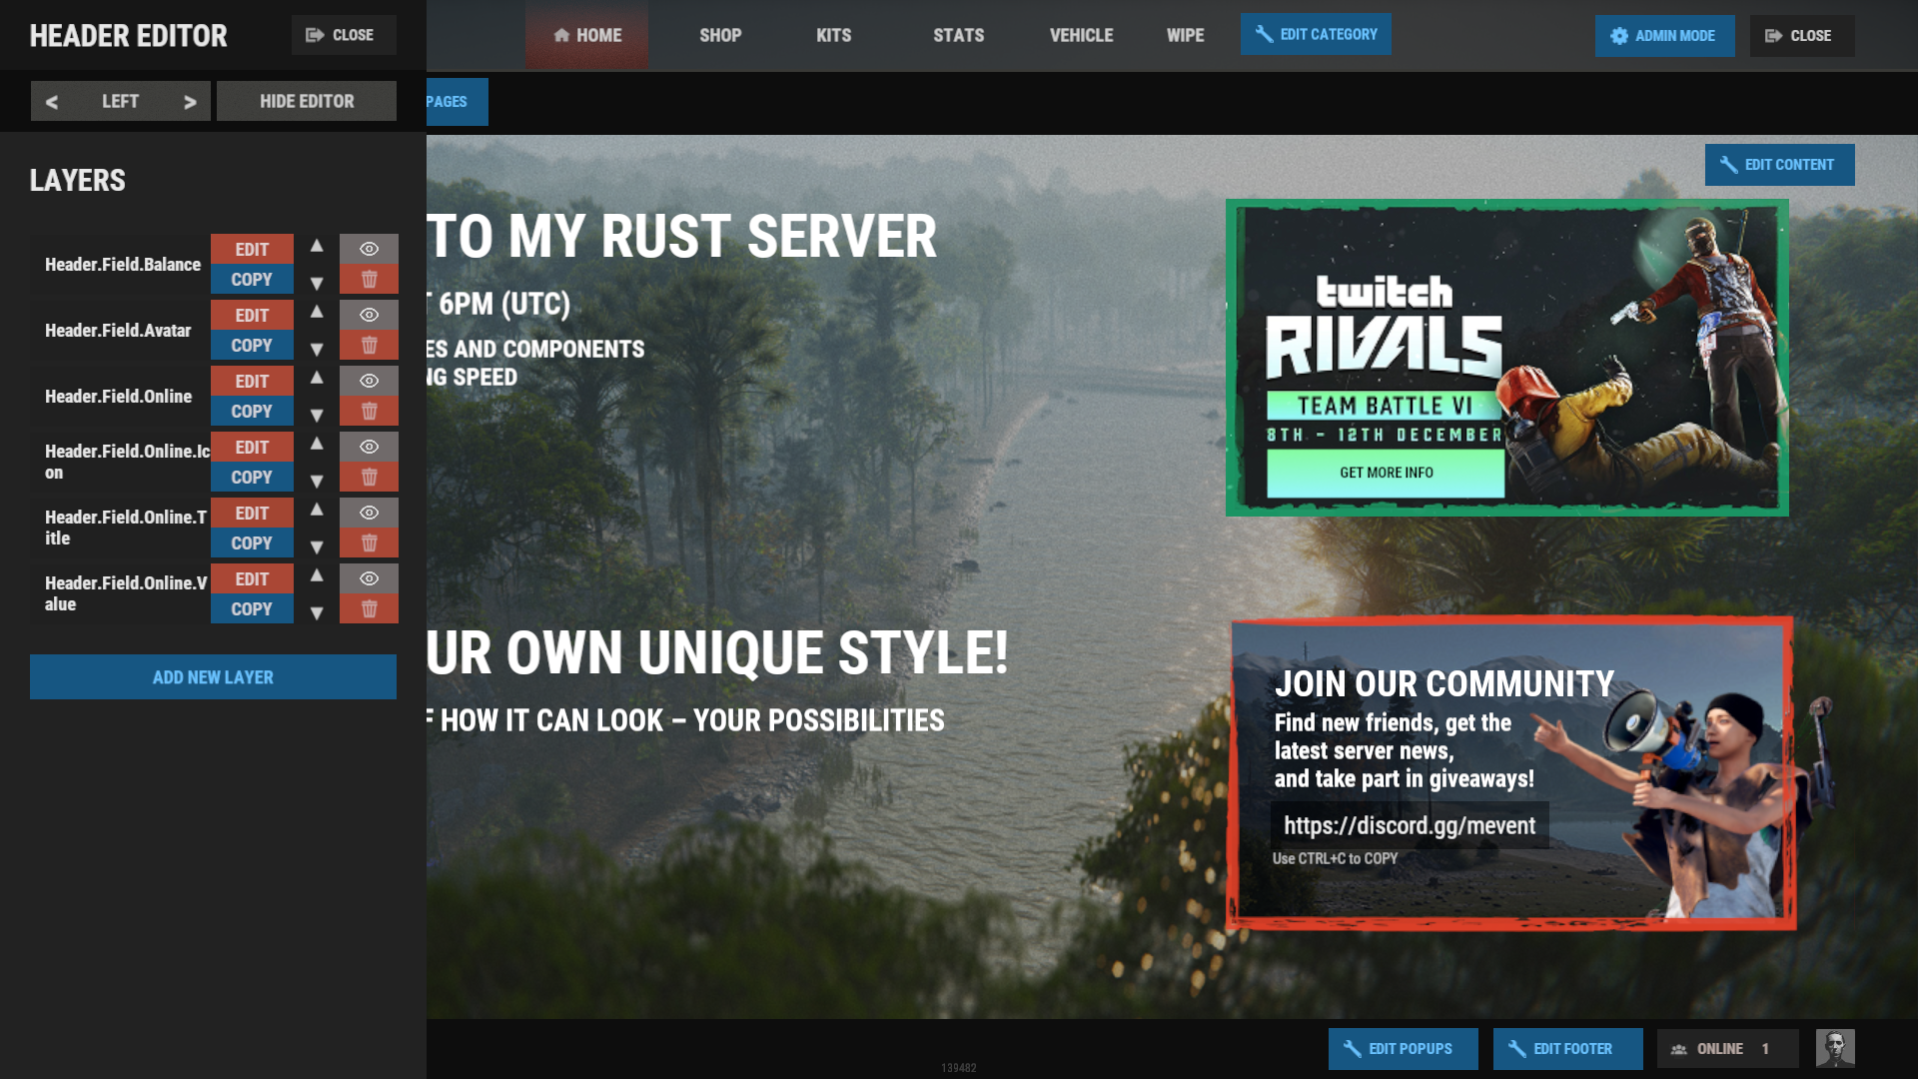Click trash icon for Header.Field.Avatar layer

[x=369, y=346]
